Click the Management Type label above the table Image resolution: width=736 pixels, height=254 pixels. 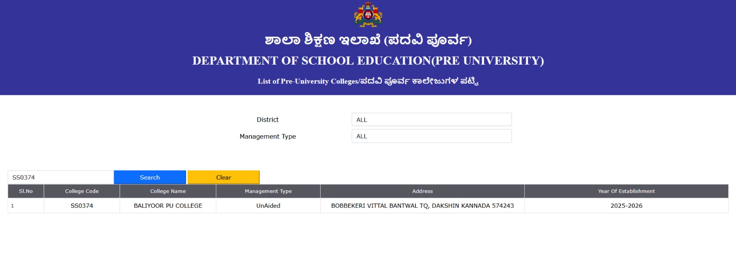pyautogui.click(x=268, y=136)
